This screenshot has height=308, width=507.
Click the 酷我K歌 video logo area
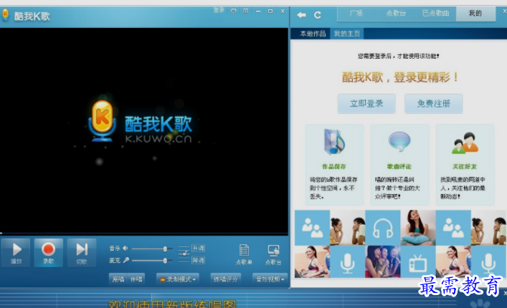pos(141,122)
